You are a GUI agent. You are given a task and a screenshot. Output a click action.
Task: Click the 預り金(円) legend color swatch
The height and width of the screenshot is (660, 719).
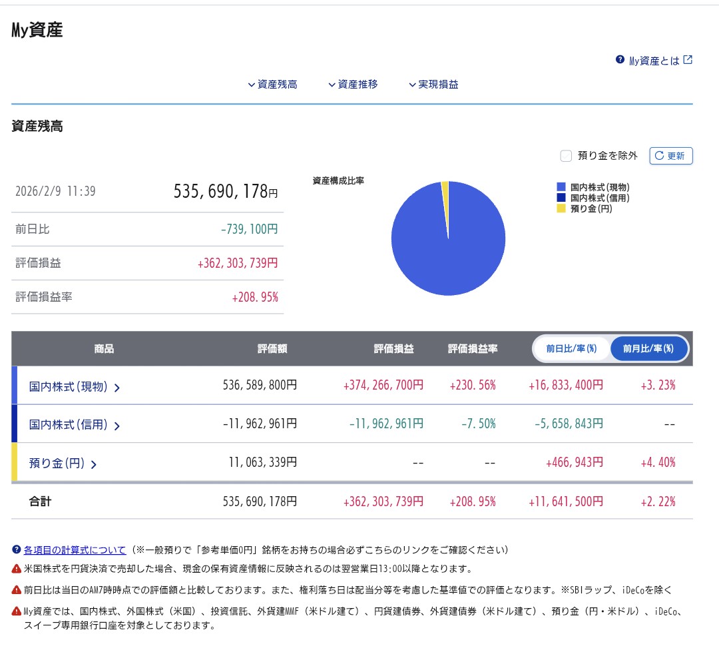click(561, 208)
